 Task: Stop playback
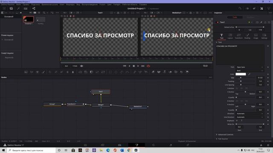tap(134, 66)
